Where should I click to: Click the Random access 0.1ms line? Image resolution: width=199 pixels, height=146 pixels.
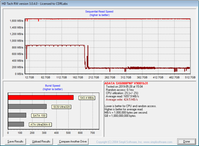(x=120, y=90)
